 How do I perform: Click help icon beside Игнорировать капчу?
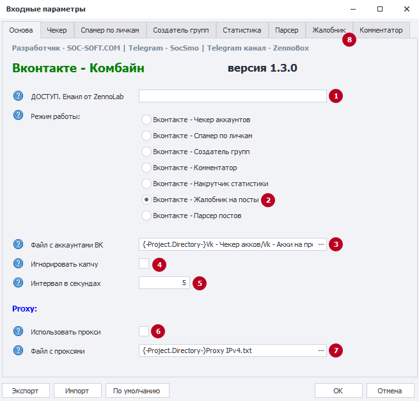coord(18,263)
